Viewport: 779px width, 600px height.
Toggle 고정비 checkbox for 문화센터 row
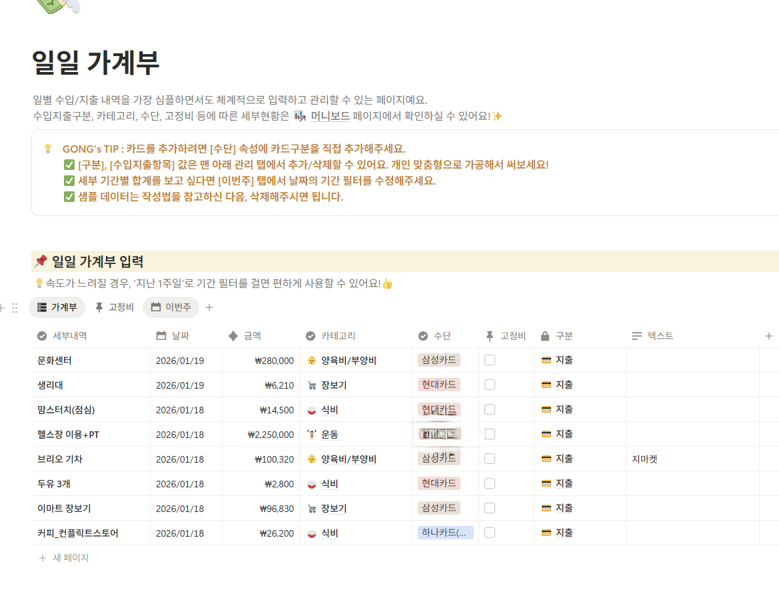[x=490, y=360]
